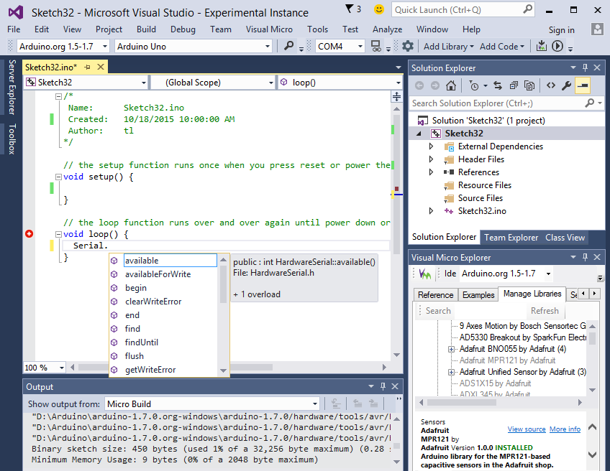Click the Forward arrow in Solution Explorer

(x=435, y=85)
